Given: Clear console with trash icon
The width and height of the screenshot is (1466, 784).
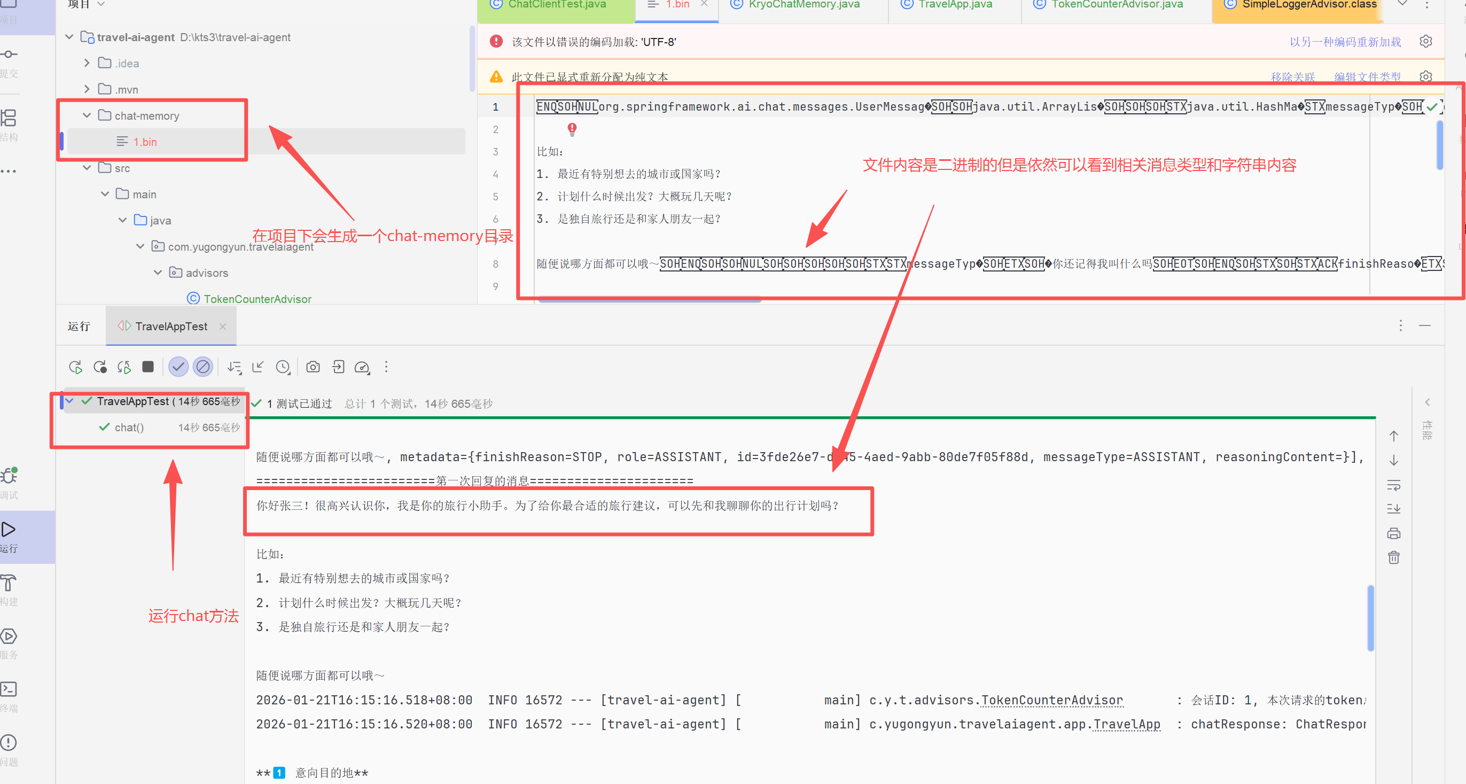Looking at the screenshot, I should tap(1394, 557).
